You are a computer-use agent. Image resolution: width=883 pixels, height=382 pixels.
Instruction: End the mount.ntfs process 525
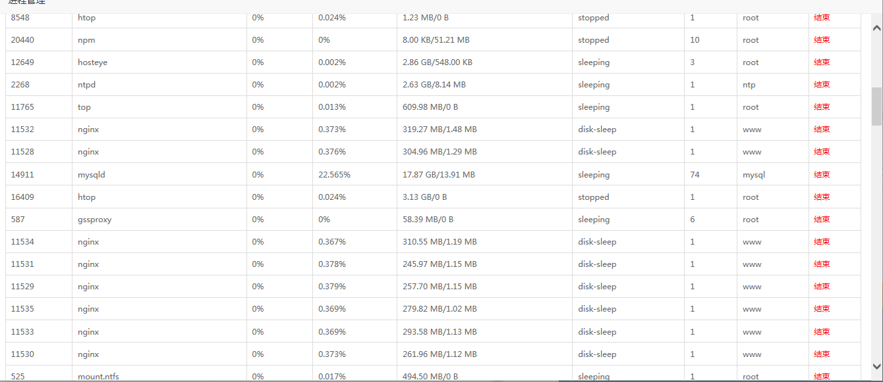click(x=822, y=377)
